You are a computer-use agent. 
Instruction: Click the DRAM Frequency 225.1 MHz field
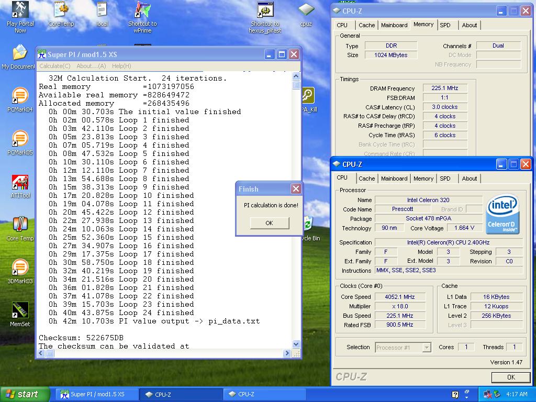pyautogui.click(x=445, y=88)
